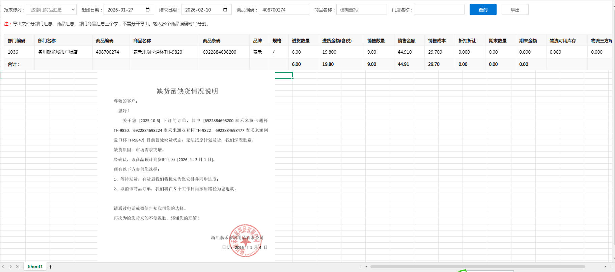Click the 查询 query button
Screen dimensions: 615x272
pyautogui.click(x=483, y=10)
